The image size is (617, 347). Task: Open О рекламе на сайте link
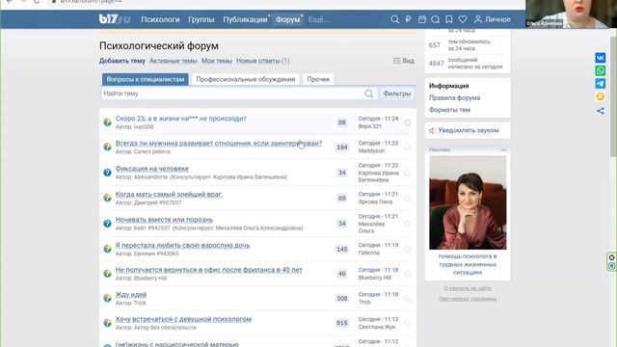(x=468, y=288)
